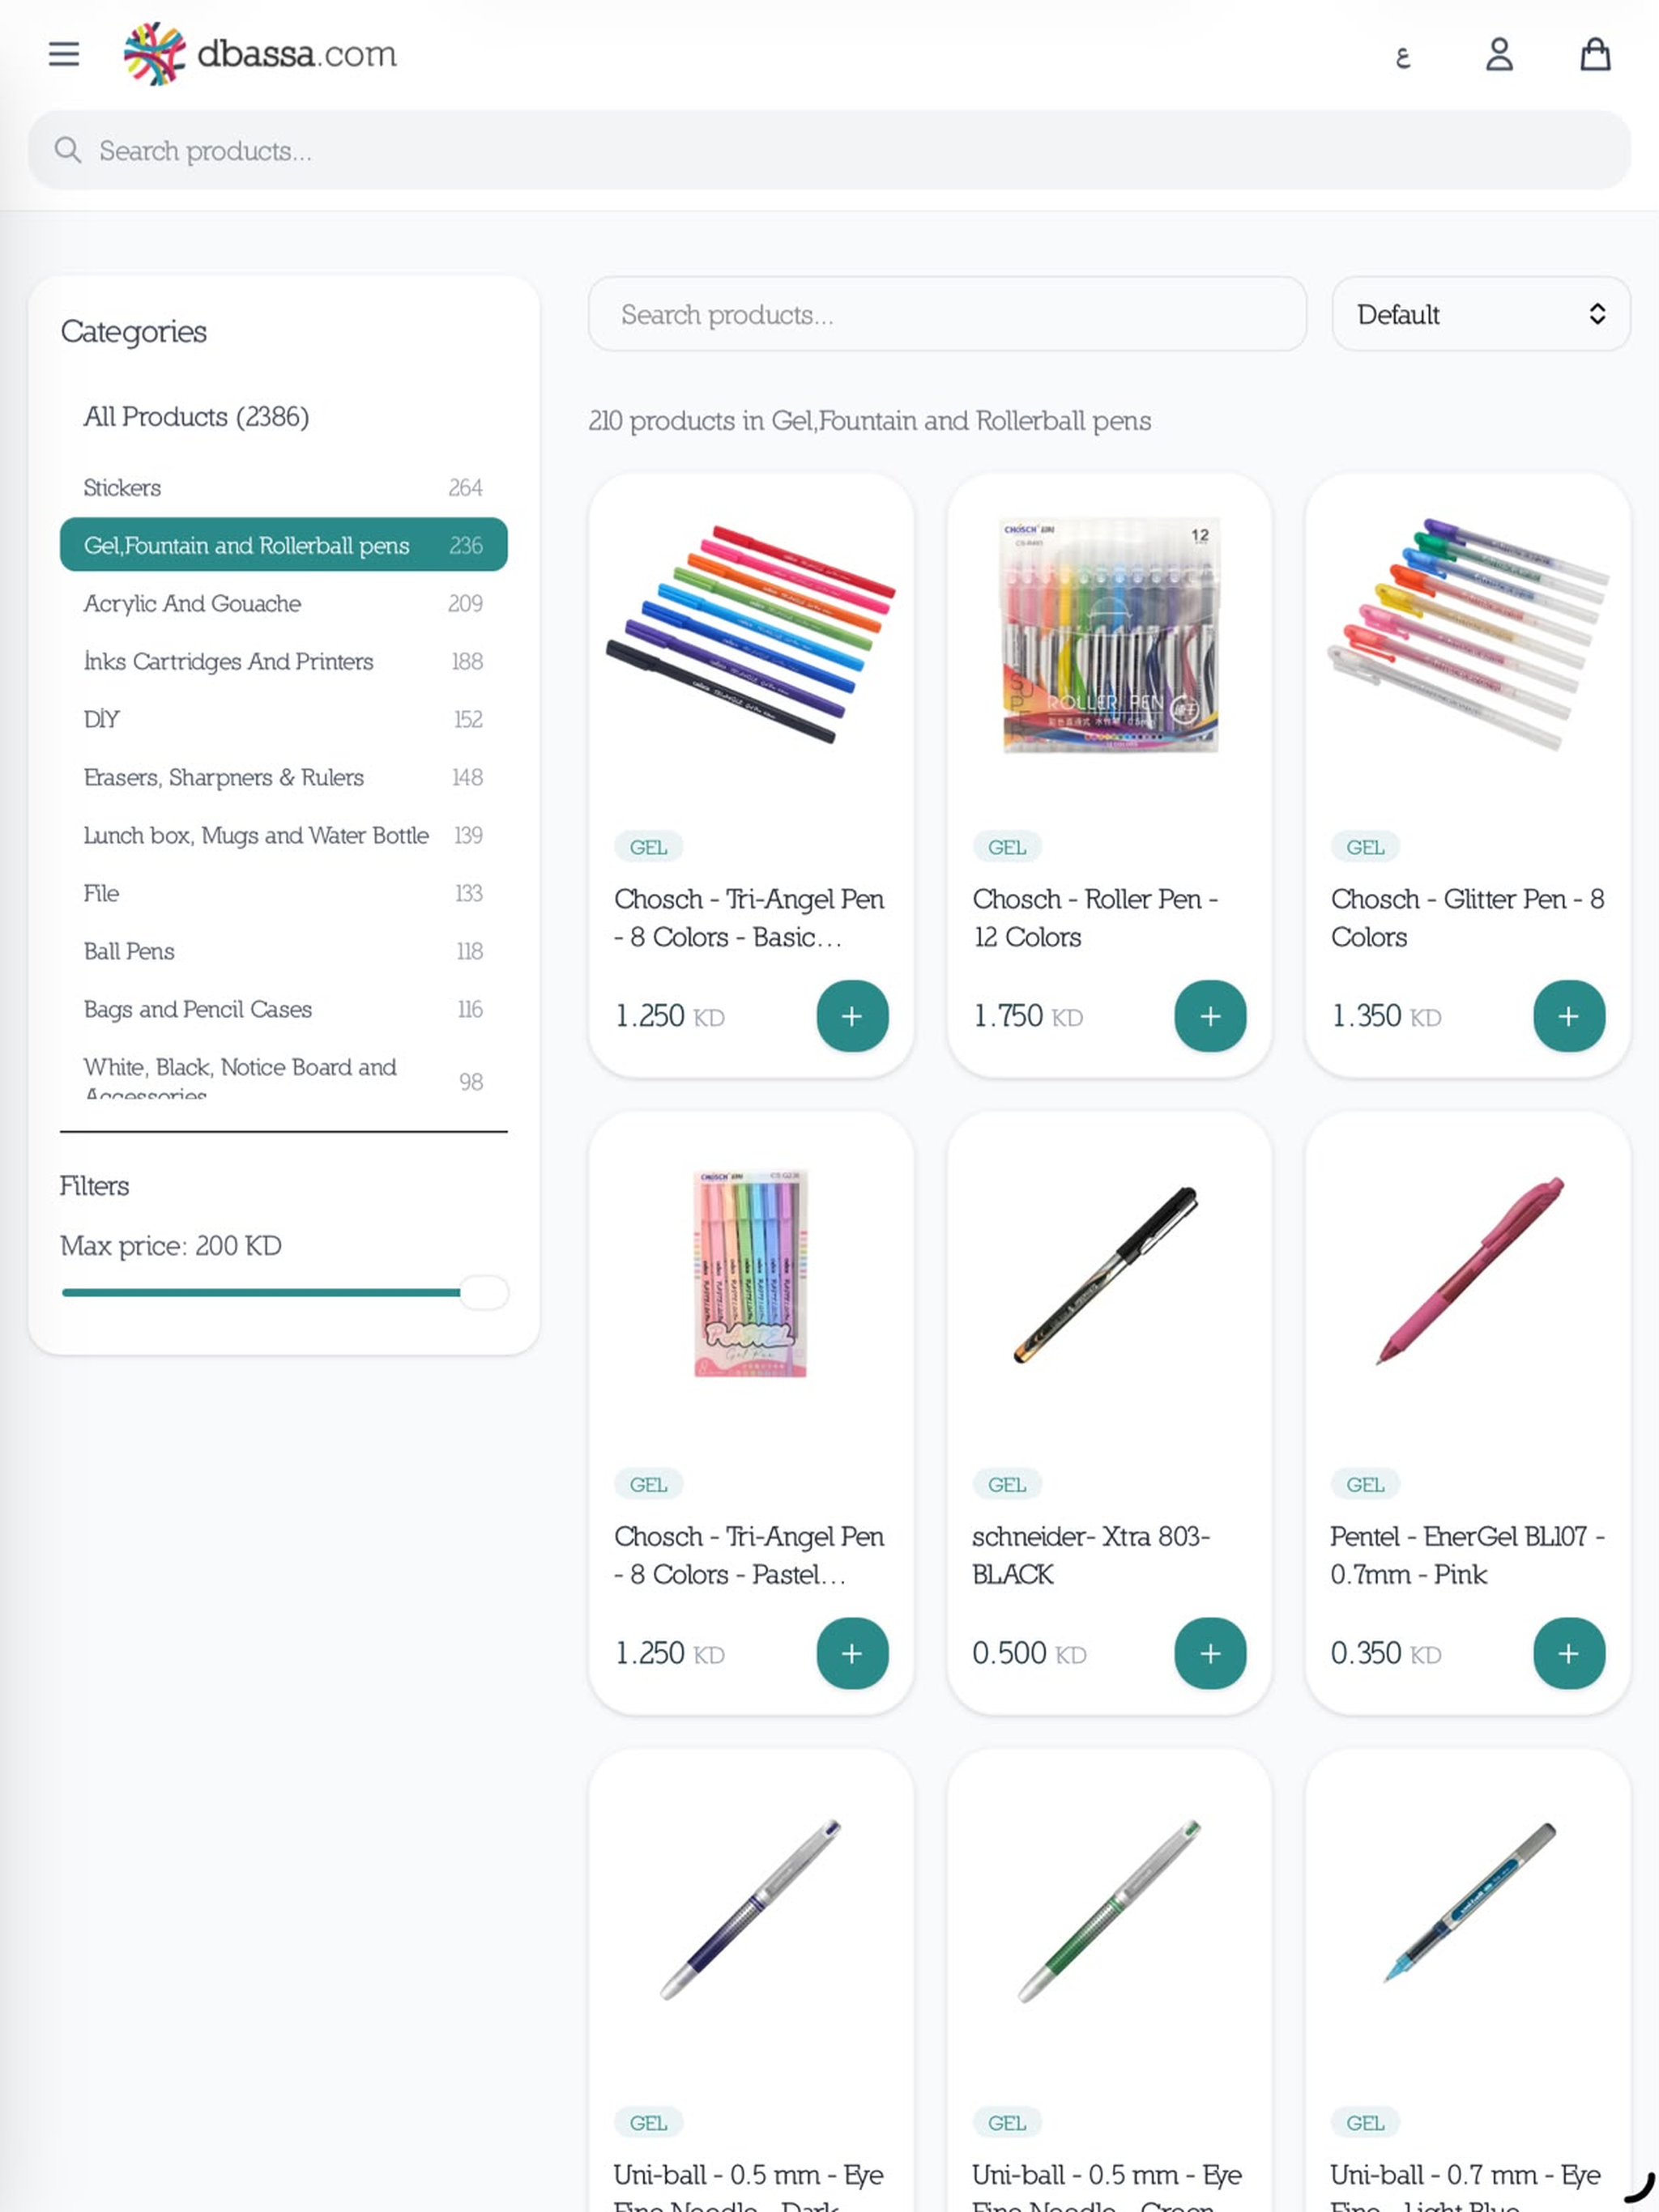The width and height of the screenshot is (1659, 2212).
Task: Click the category search products input
Action: (x=947, y=314)
